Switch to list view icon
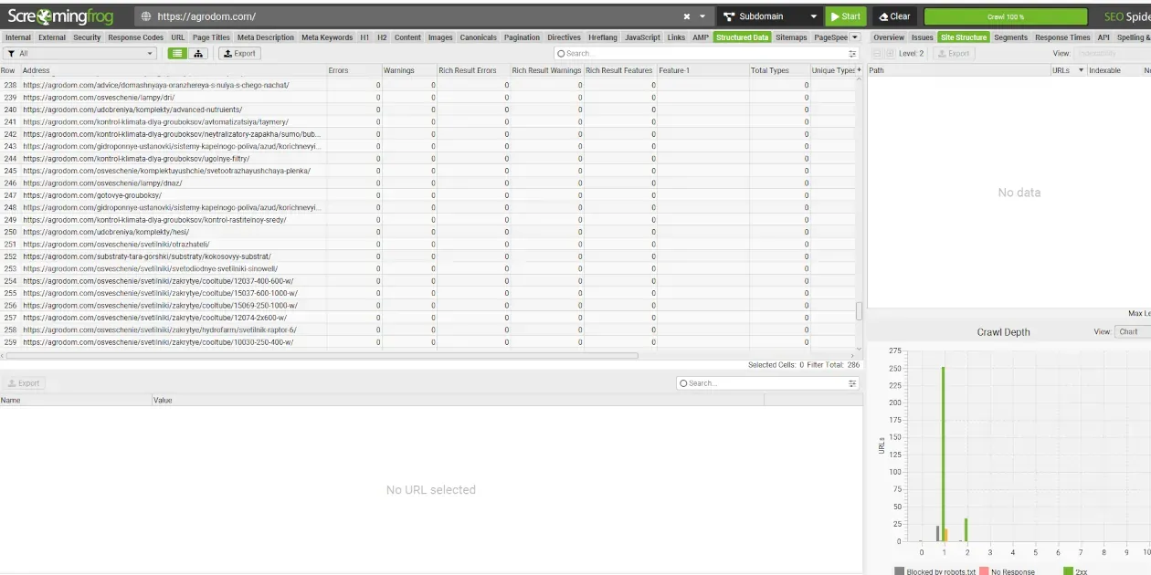1151x575 pixels. coord(177,53)
